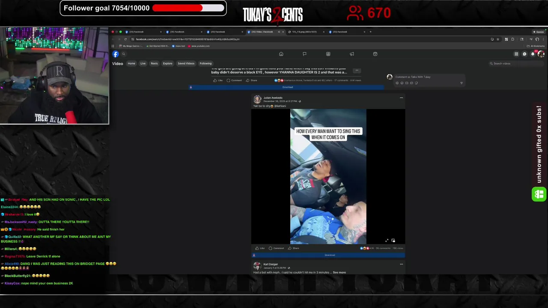The height and width of the screenshot is (308, 548).
Task: Click the streamer webcam feed
Action: (54, 76)
